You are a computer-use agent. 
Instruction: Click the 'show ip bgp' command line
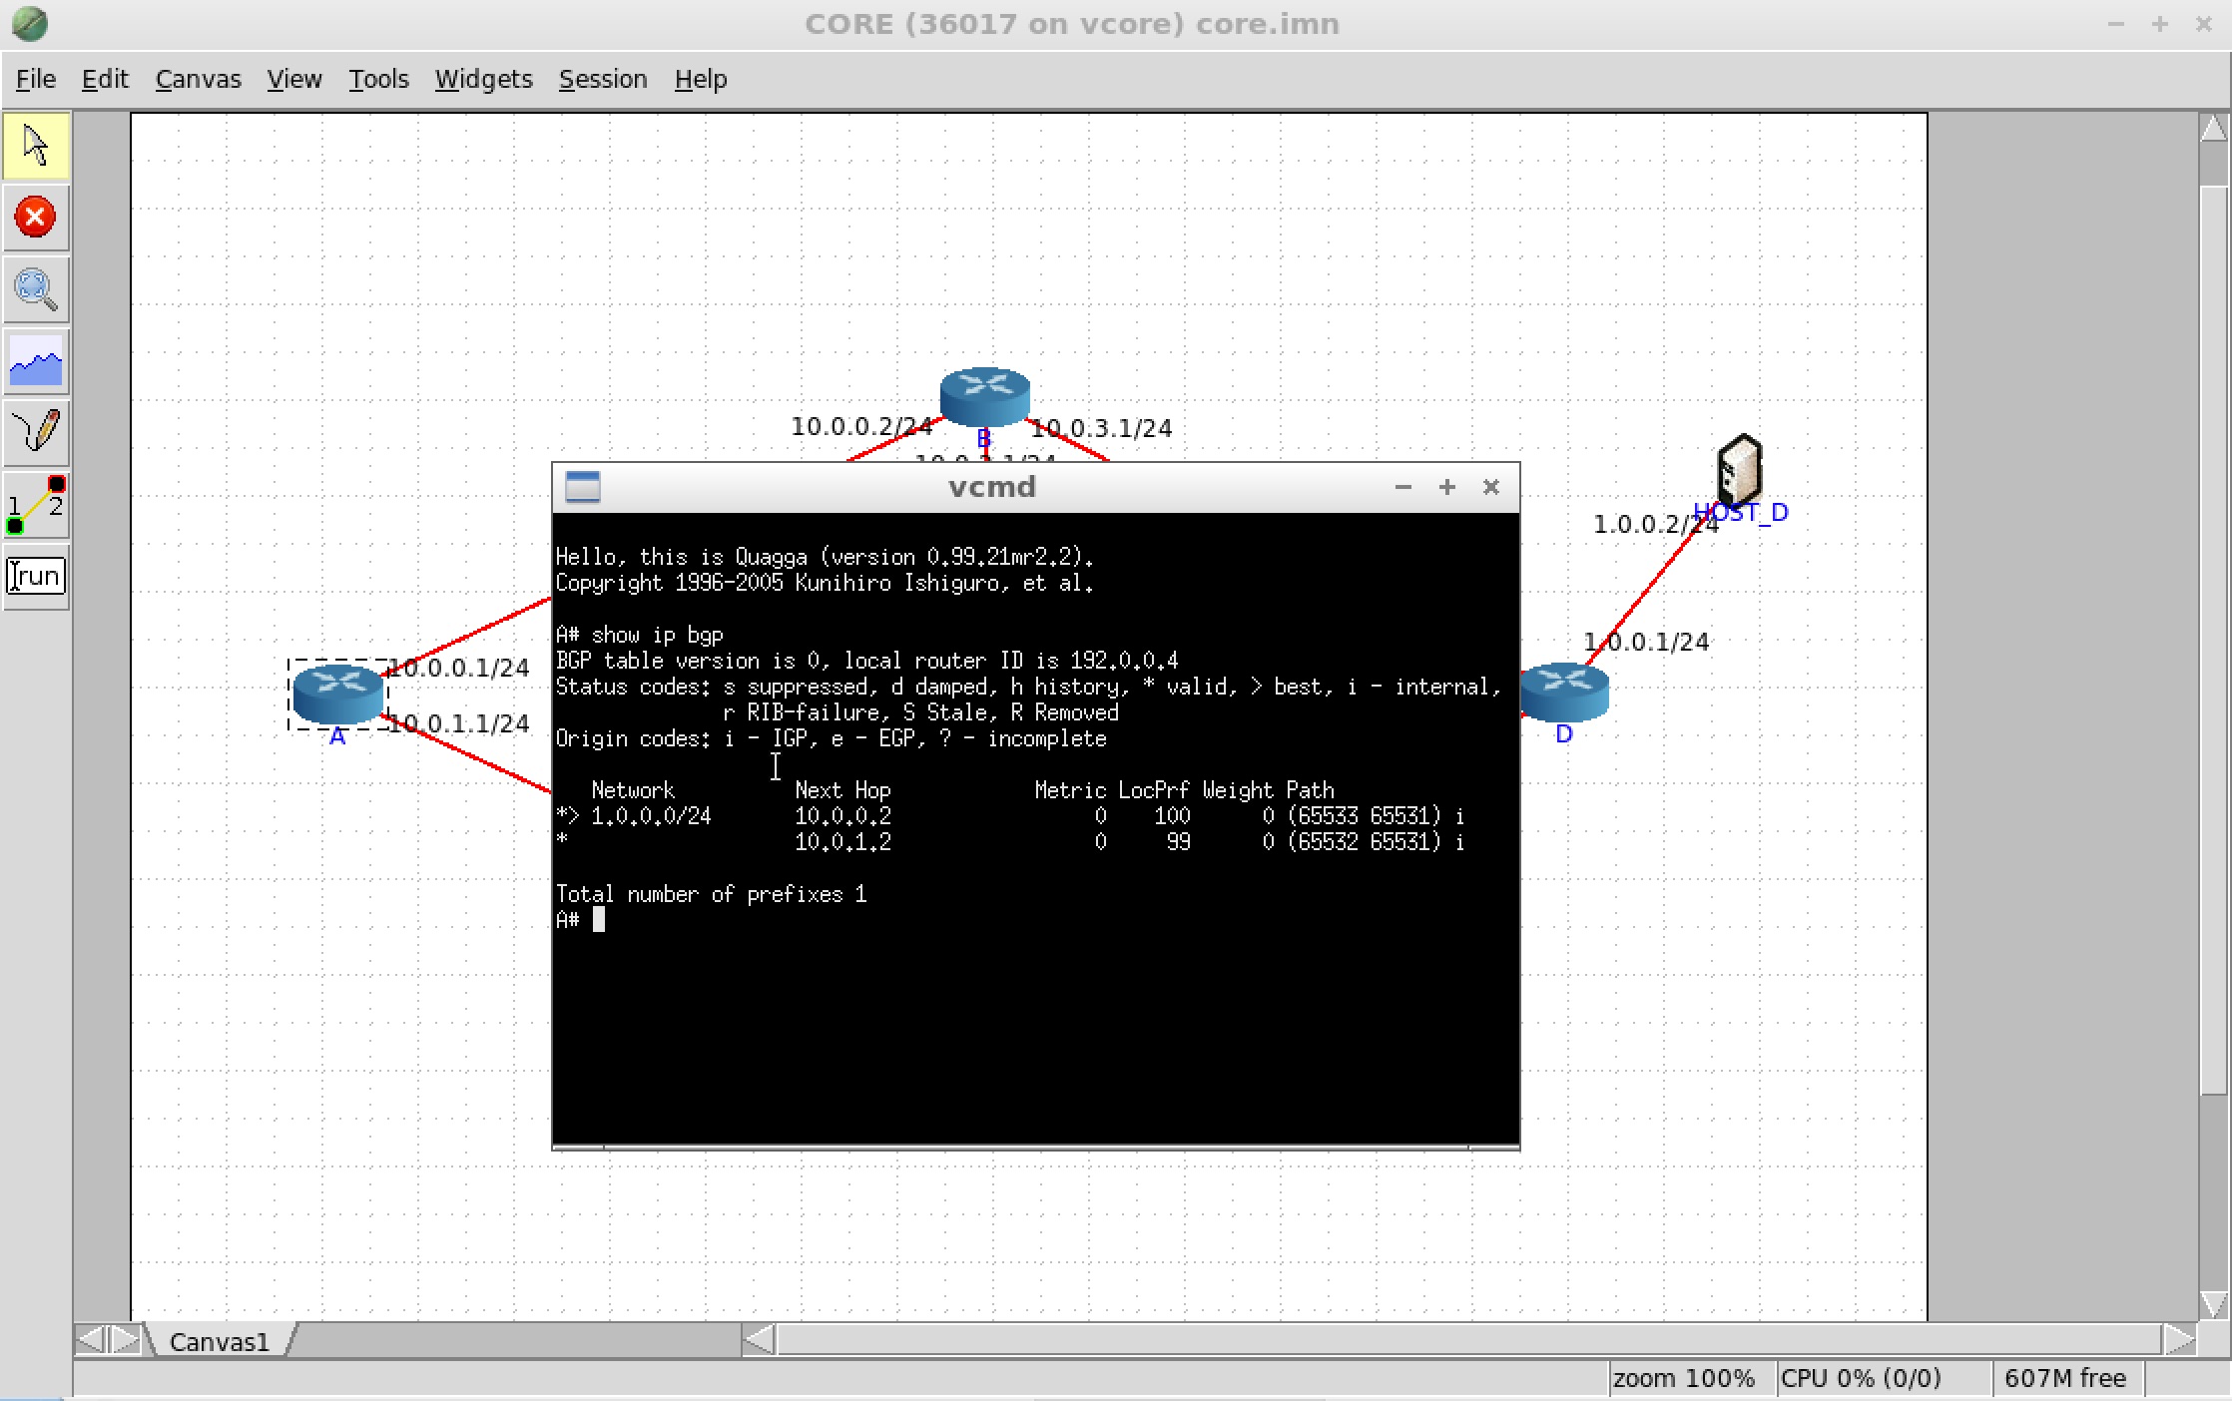click(x=640, y=635)
